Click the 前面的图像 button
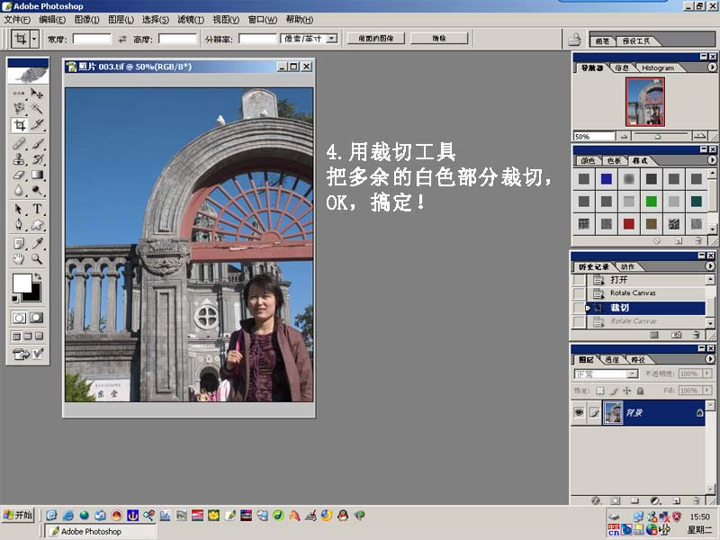Viewport: 720px width, 540px height. coord(375,39)
